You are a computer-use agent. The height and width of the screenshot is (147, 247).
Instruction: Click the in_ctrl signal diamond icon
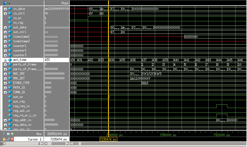[10, 14]
